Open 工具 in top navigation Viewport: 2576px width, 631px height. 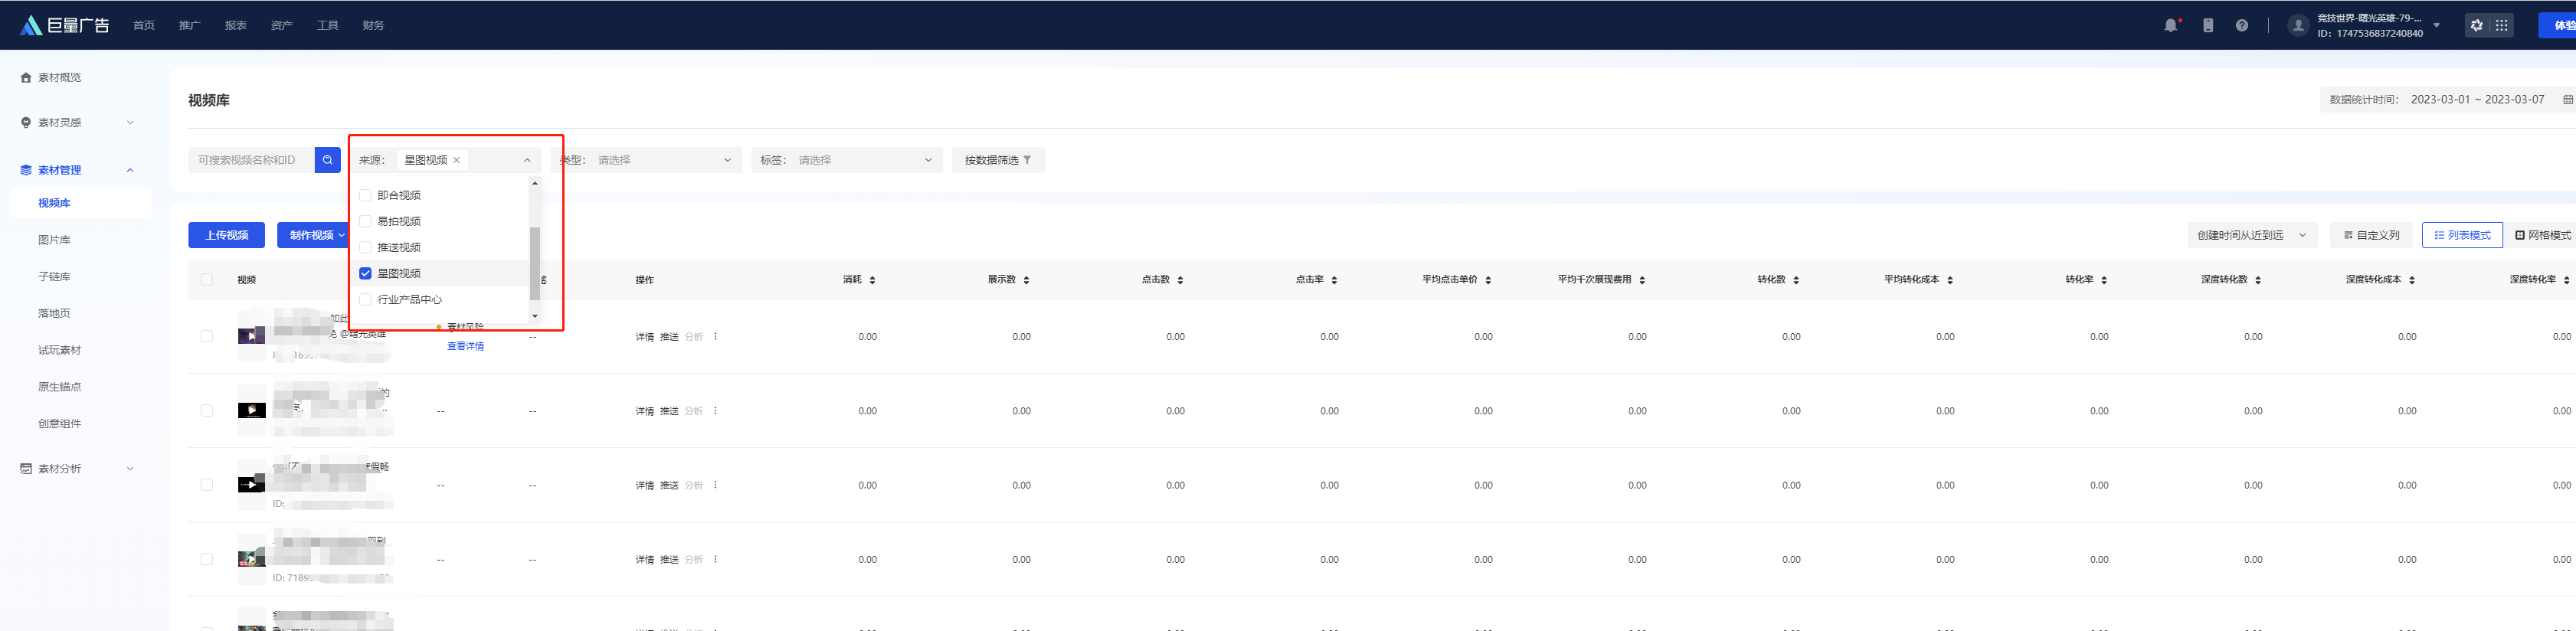[x=328, y=25]
